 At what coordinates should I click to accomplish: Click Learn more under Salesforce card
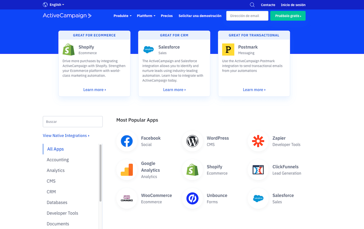coord(174,90)
